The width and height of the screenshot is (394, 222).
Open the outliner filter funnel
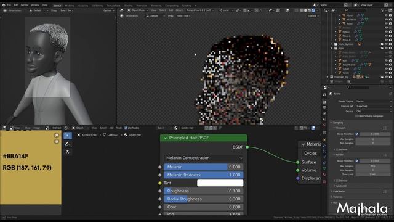pyautogui.click(x=383, y=10)
